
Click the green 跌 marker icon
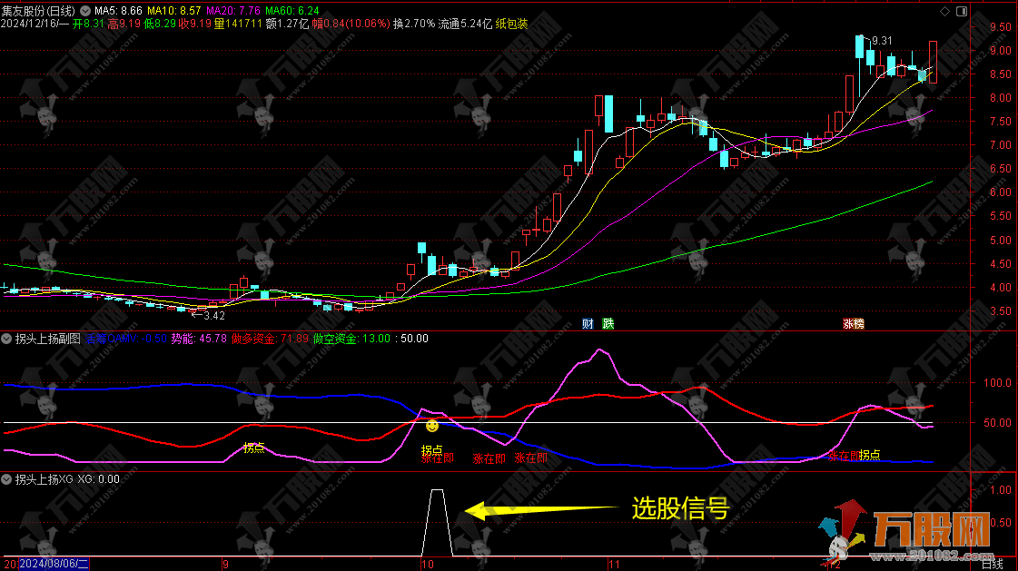tap(608, 324)
